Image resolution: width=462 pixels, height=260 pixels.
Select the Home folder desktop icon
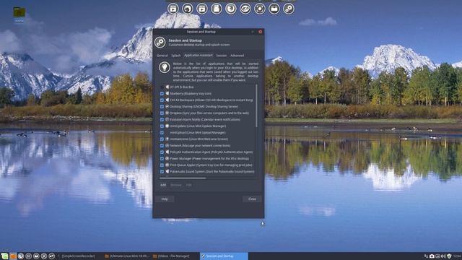[x=19, y=14]
